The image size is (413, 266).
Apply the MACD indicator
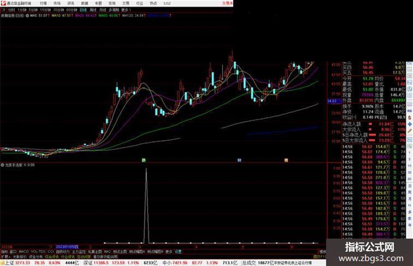click(x=24, y=252)
